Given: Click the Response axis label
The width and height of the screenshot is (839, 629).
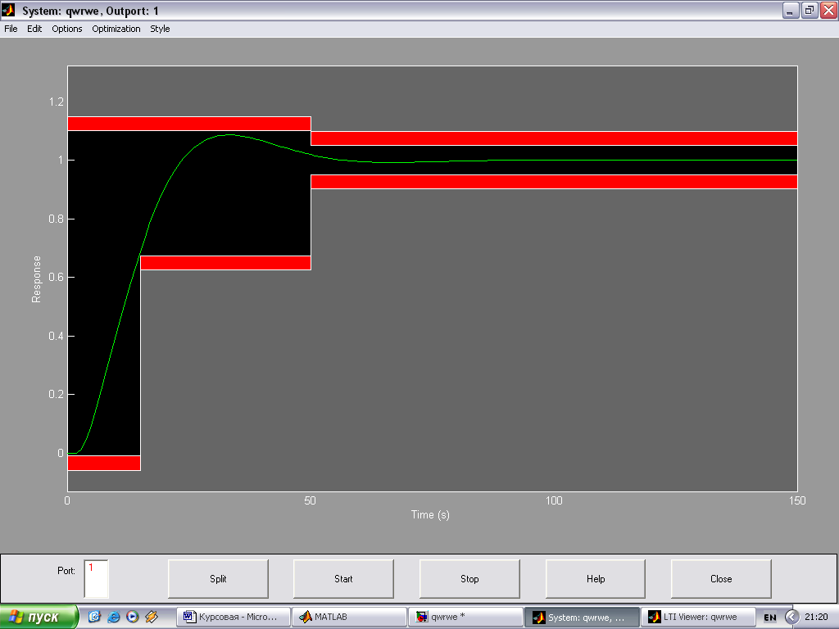Looking at the screenshot, I should pos(36,279).
